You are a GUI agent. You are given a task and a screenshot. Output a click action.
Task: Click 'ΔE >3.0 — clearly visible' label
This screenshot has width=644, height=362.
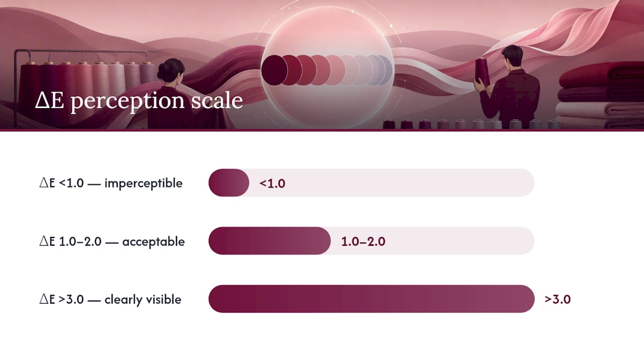tap(110, 300)
